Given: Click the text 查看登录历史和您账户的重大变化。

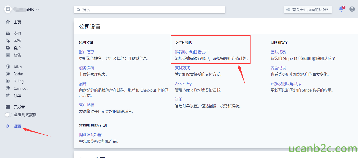Looking at the screenshot, I should 300,74.
